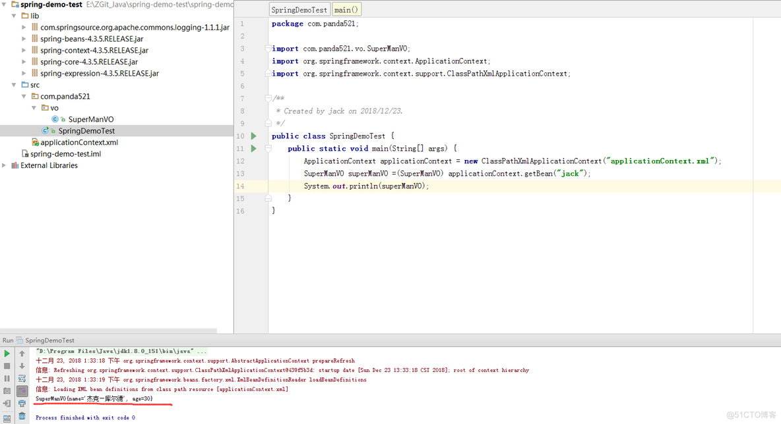The width and height of the screenshot is (781, 424).
Task: Expand the spring-context-4.3.5.RELEASE.jar node
Action: [x=24, y=50]
